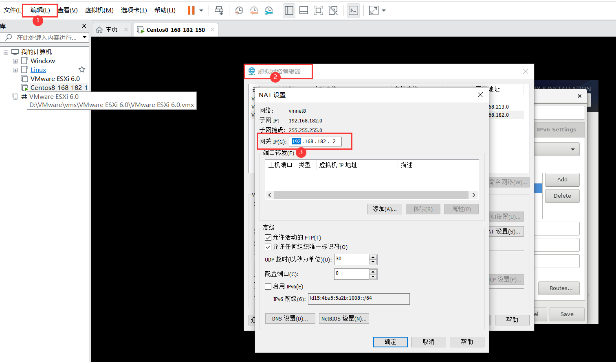Close the Centos8-168-182-150 tab
The width and height of the screenshot is (616, 362).
pyautogui.click(x=213, y=30)
